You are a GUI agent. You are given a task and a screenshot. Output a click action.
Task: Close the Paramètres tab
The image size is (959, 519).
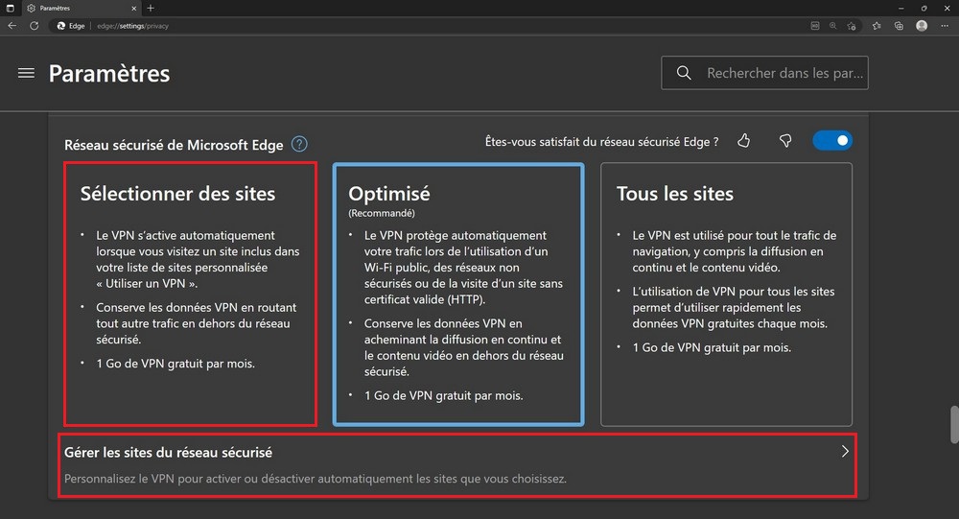coord(134,8)
